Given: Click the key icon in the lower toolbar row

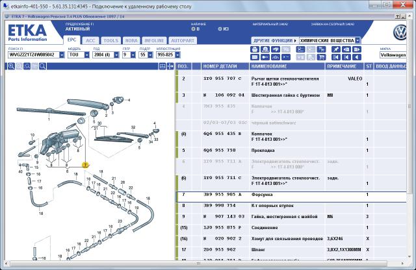Looking at the screenshot, I should pyautogui.click(x=265, y=57).
